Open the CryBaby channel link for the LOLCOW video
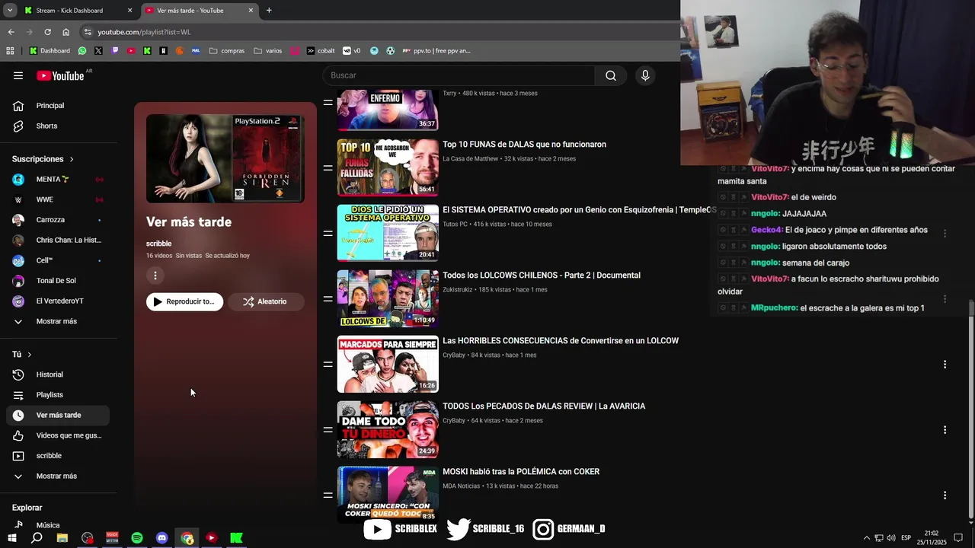Viewport: 975px width, 548px height. [x=454, y=355]
